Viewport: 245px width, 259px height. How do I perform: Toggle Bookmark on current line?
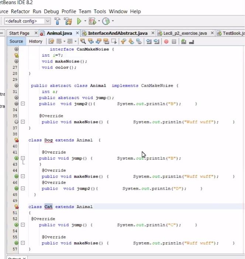pyautogui.click(x=139, y=41)
